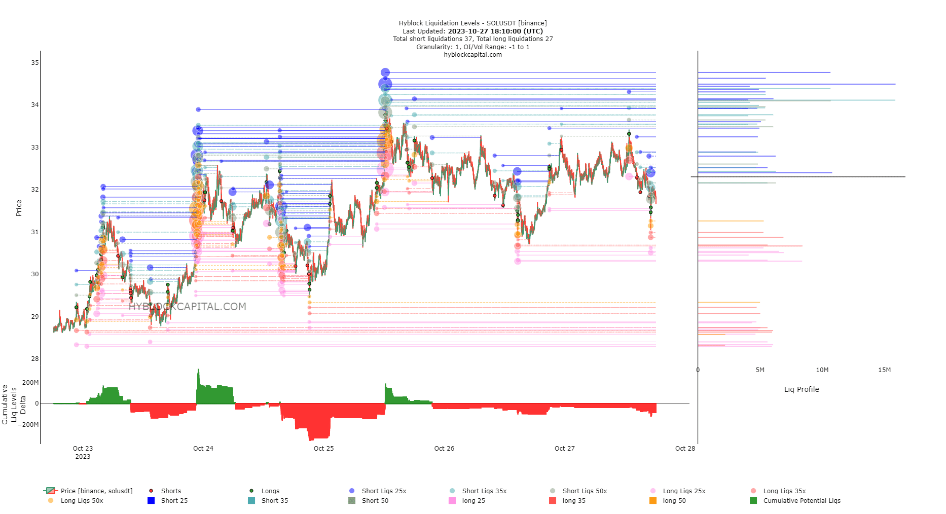Click the −200M delta axis tick
946x514 pixels.
28,425
